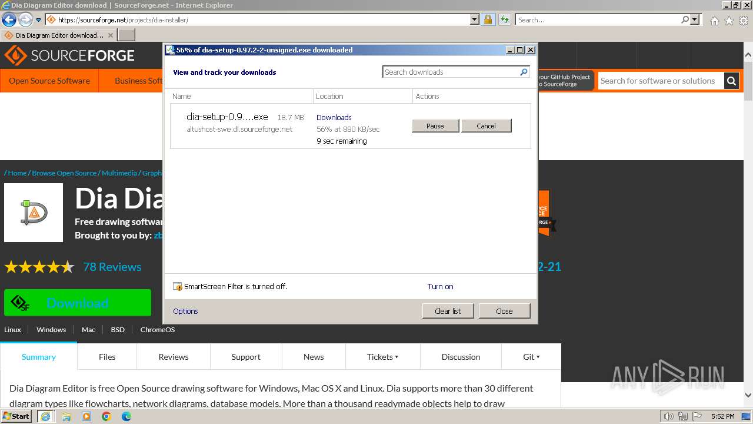Select the Mac platform link

pyautogui.click(x=88, y=330)
